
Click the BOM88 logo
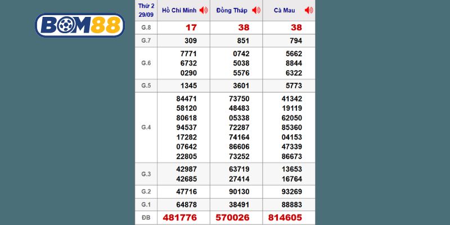coord(80,25)
